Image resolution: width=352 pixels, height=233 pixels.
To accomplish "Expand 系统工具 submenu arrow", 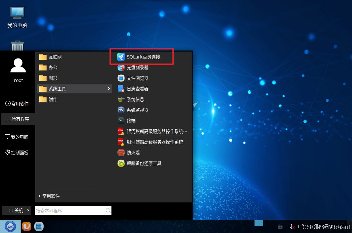I will click(109, 89).
